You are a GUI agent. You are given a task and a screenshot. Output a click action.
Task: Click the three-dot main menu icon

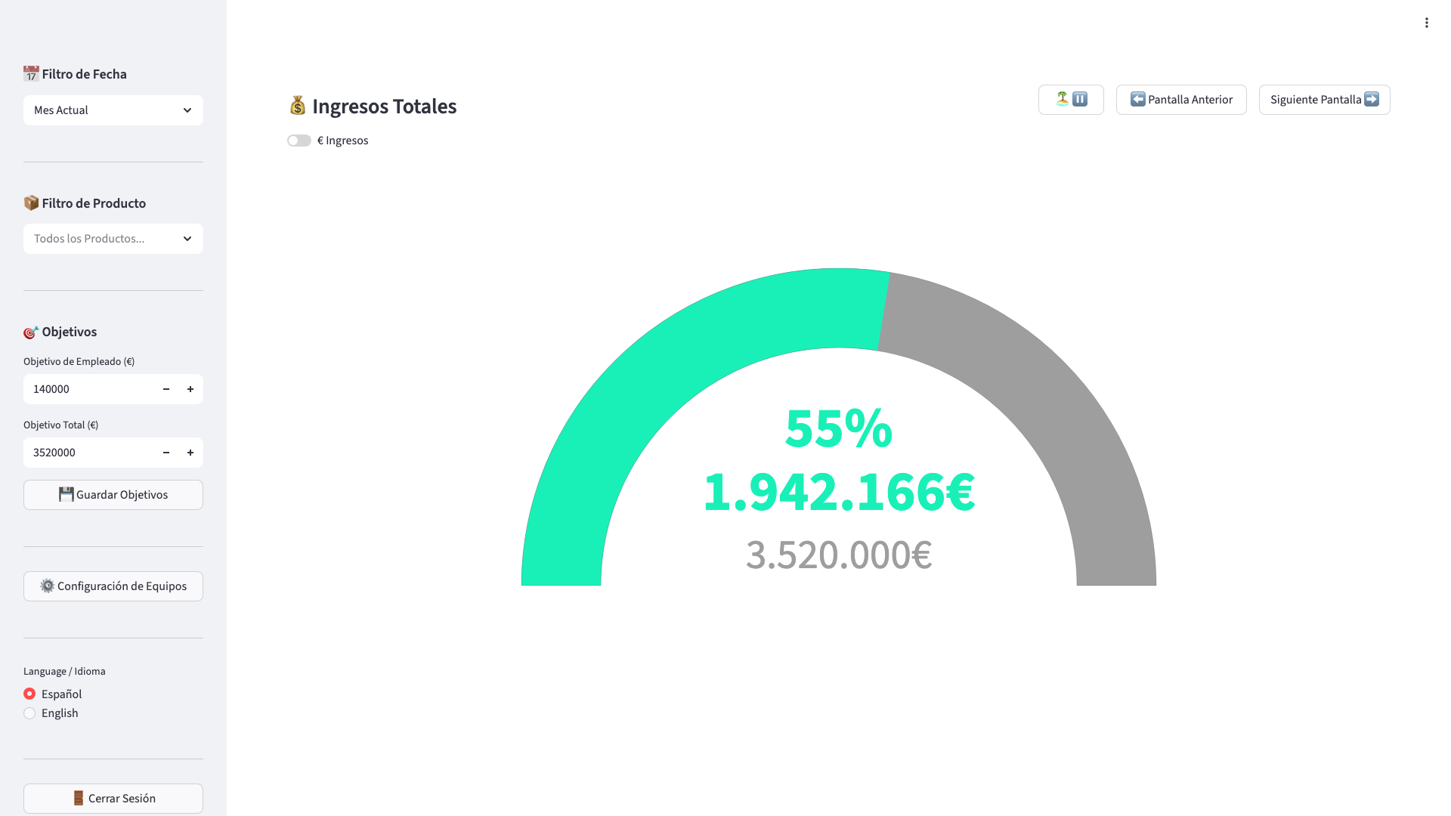point(1427,23)
